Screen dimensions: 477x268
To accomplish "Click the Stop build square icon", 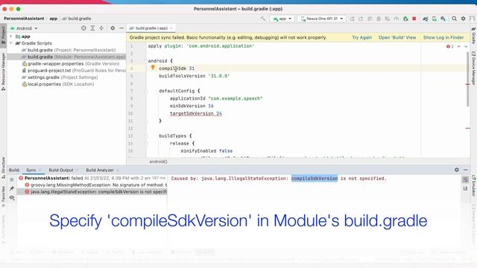I will tap(12, 179).
